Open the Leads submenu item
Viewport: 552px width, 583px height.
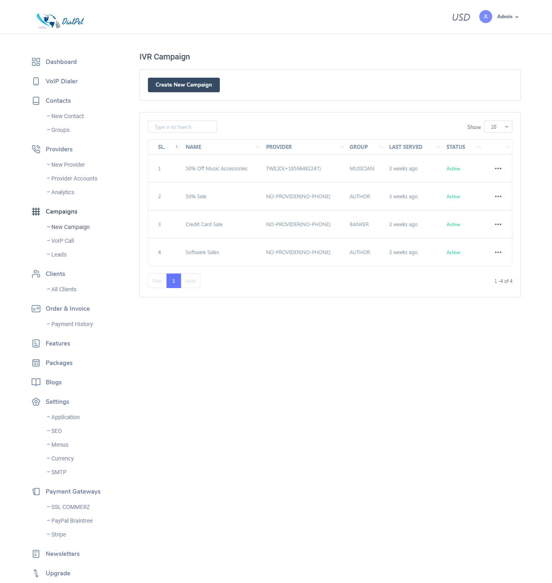coord(59,254)
